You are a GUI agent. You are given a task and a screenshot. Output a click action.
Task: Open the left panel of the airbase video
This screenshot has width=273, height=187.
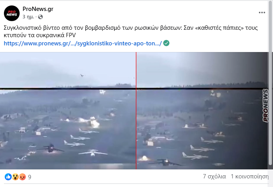[x=68, y=111]
